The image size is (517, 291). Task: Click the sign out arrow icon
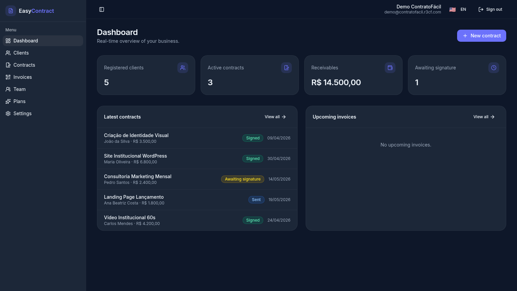tap(481, 9)
